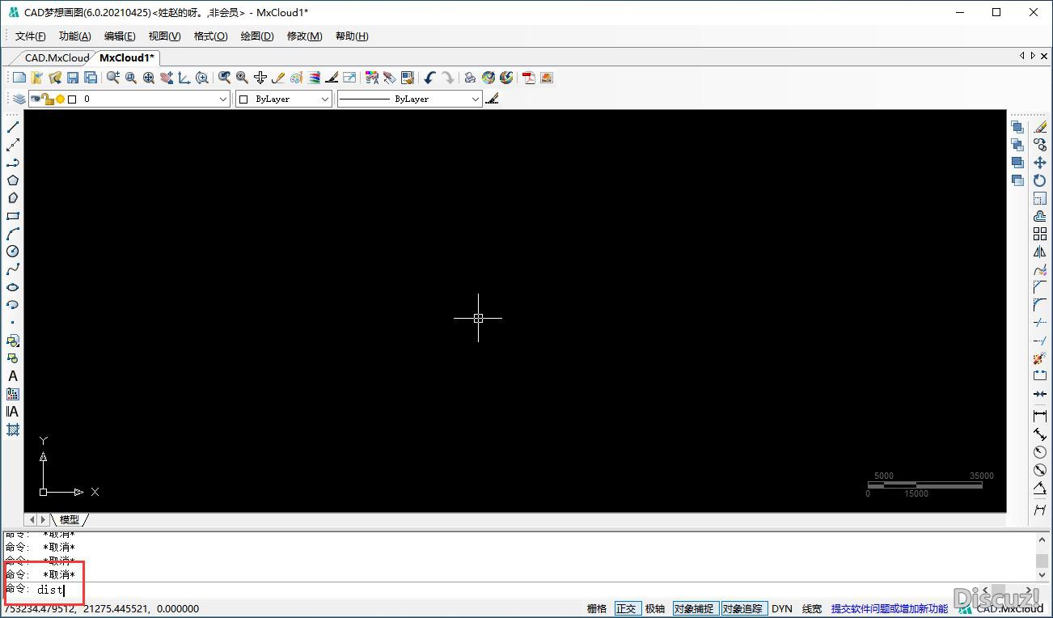This screenshot has width=1053, height=618.
Task: Open the 绘图(D) menu
Action: click(x=257, y=36)
